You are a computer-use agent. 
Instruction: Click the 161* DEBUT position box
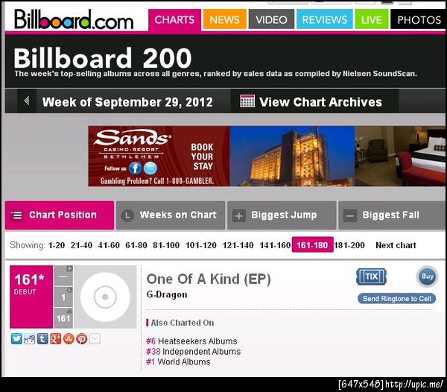[31, 297]
